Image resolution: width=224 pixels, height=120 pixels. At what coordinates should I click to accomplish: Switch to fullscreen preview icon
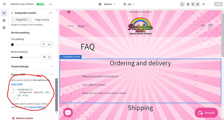[x=198, y=4]
